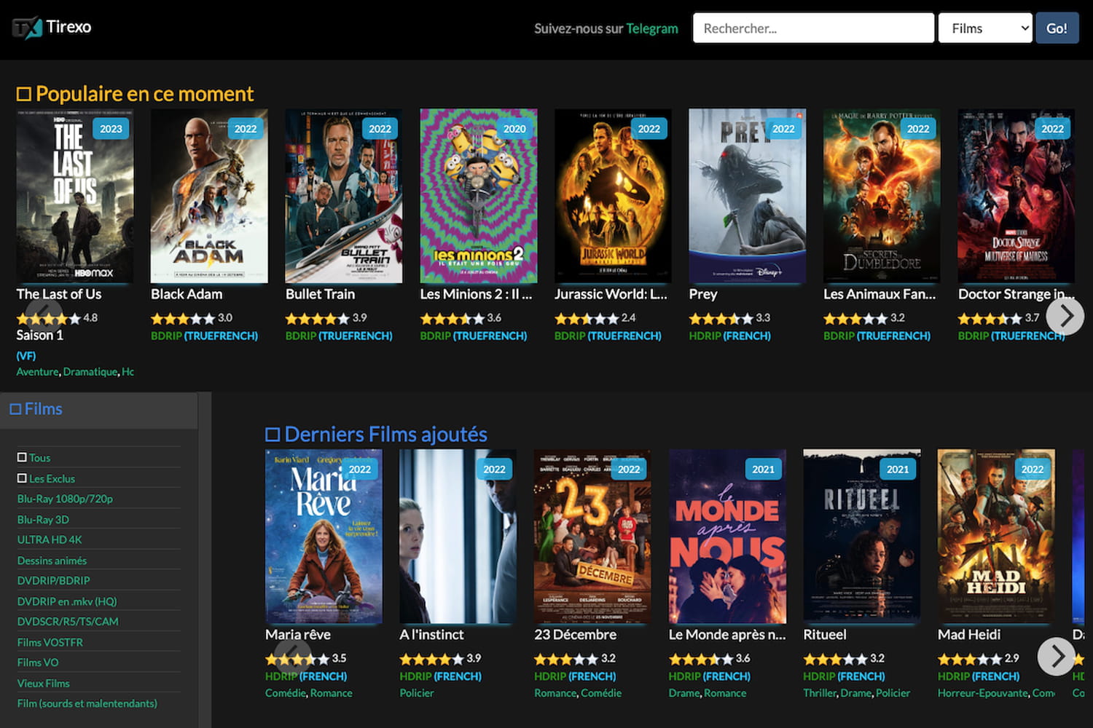Open DVDRIP/BDRIP category
The height and width of the screenshot is (728, 1093).
[54, 580]
